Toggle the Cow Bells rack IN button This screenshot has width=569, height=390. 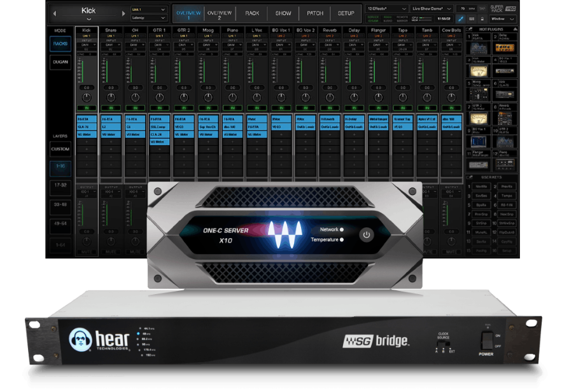coord(451,108)
